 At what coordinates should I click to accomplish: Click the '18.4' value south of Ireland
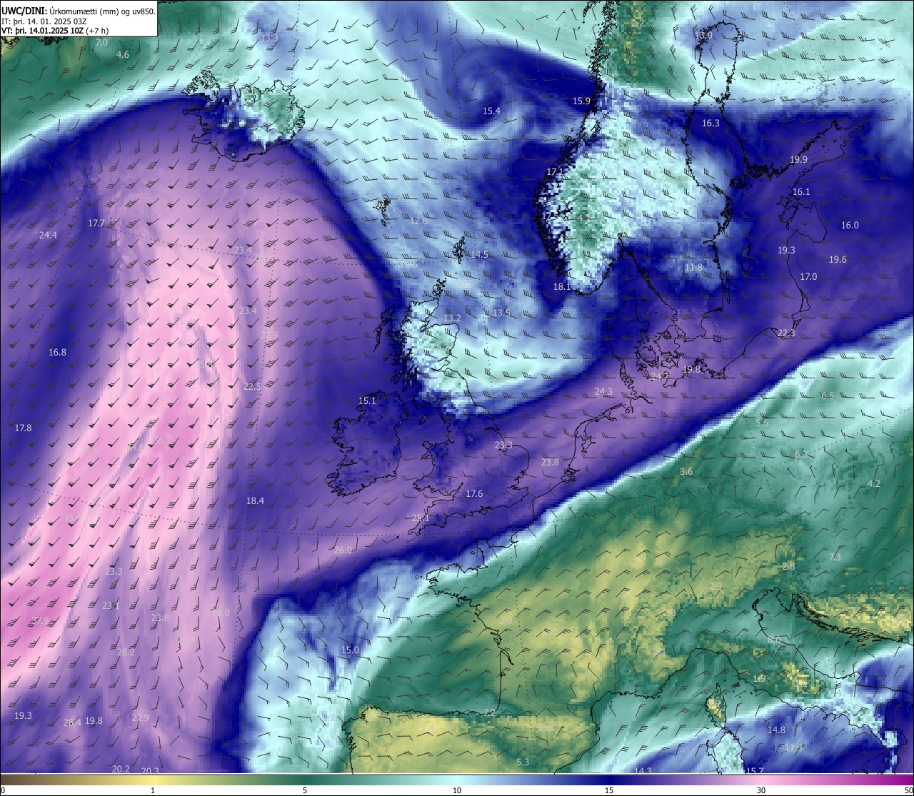[x=255, y=500]
